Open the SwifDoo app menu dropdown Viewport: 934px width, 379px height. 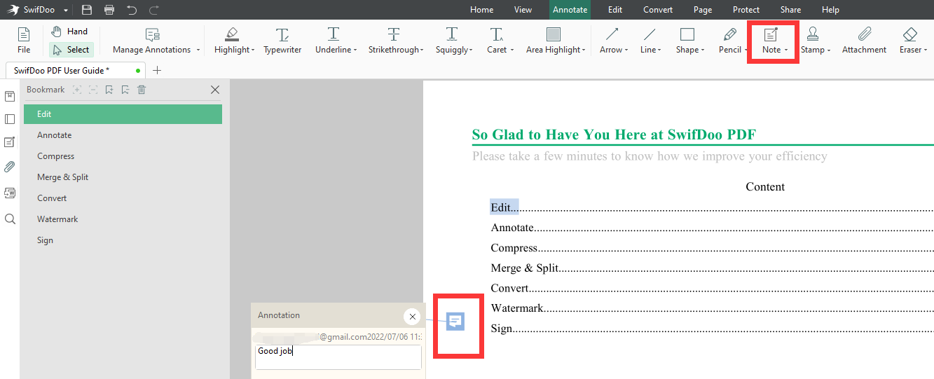[x=66, y=11]
